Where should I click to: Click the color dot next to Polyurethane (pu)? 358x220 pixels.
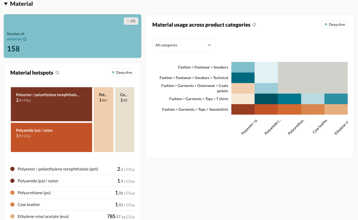point(12,193)
